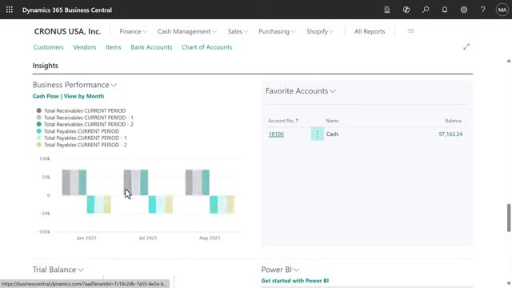Open the Favorite Accounts dropdown
512x288 pixels.
pos(301,91)
